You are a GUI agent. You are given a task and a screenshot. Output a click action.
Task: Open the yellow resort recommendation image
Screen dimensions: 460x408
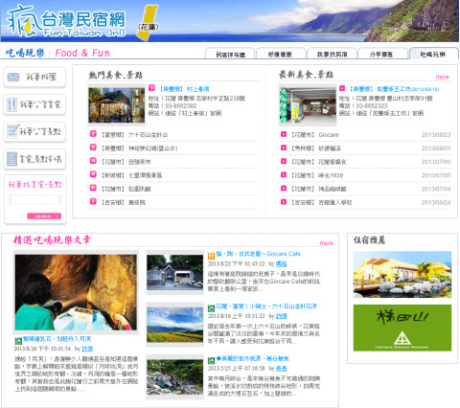(402, 274)
